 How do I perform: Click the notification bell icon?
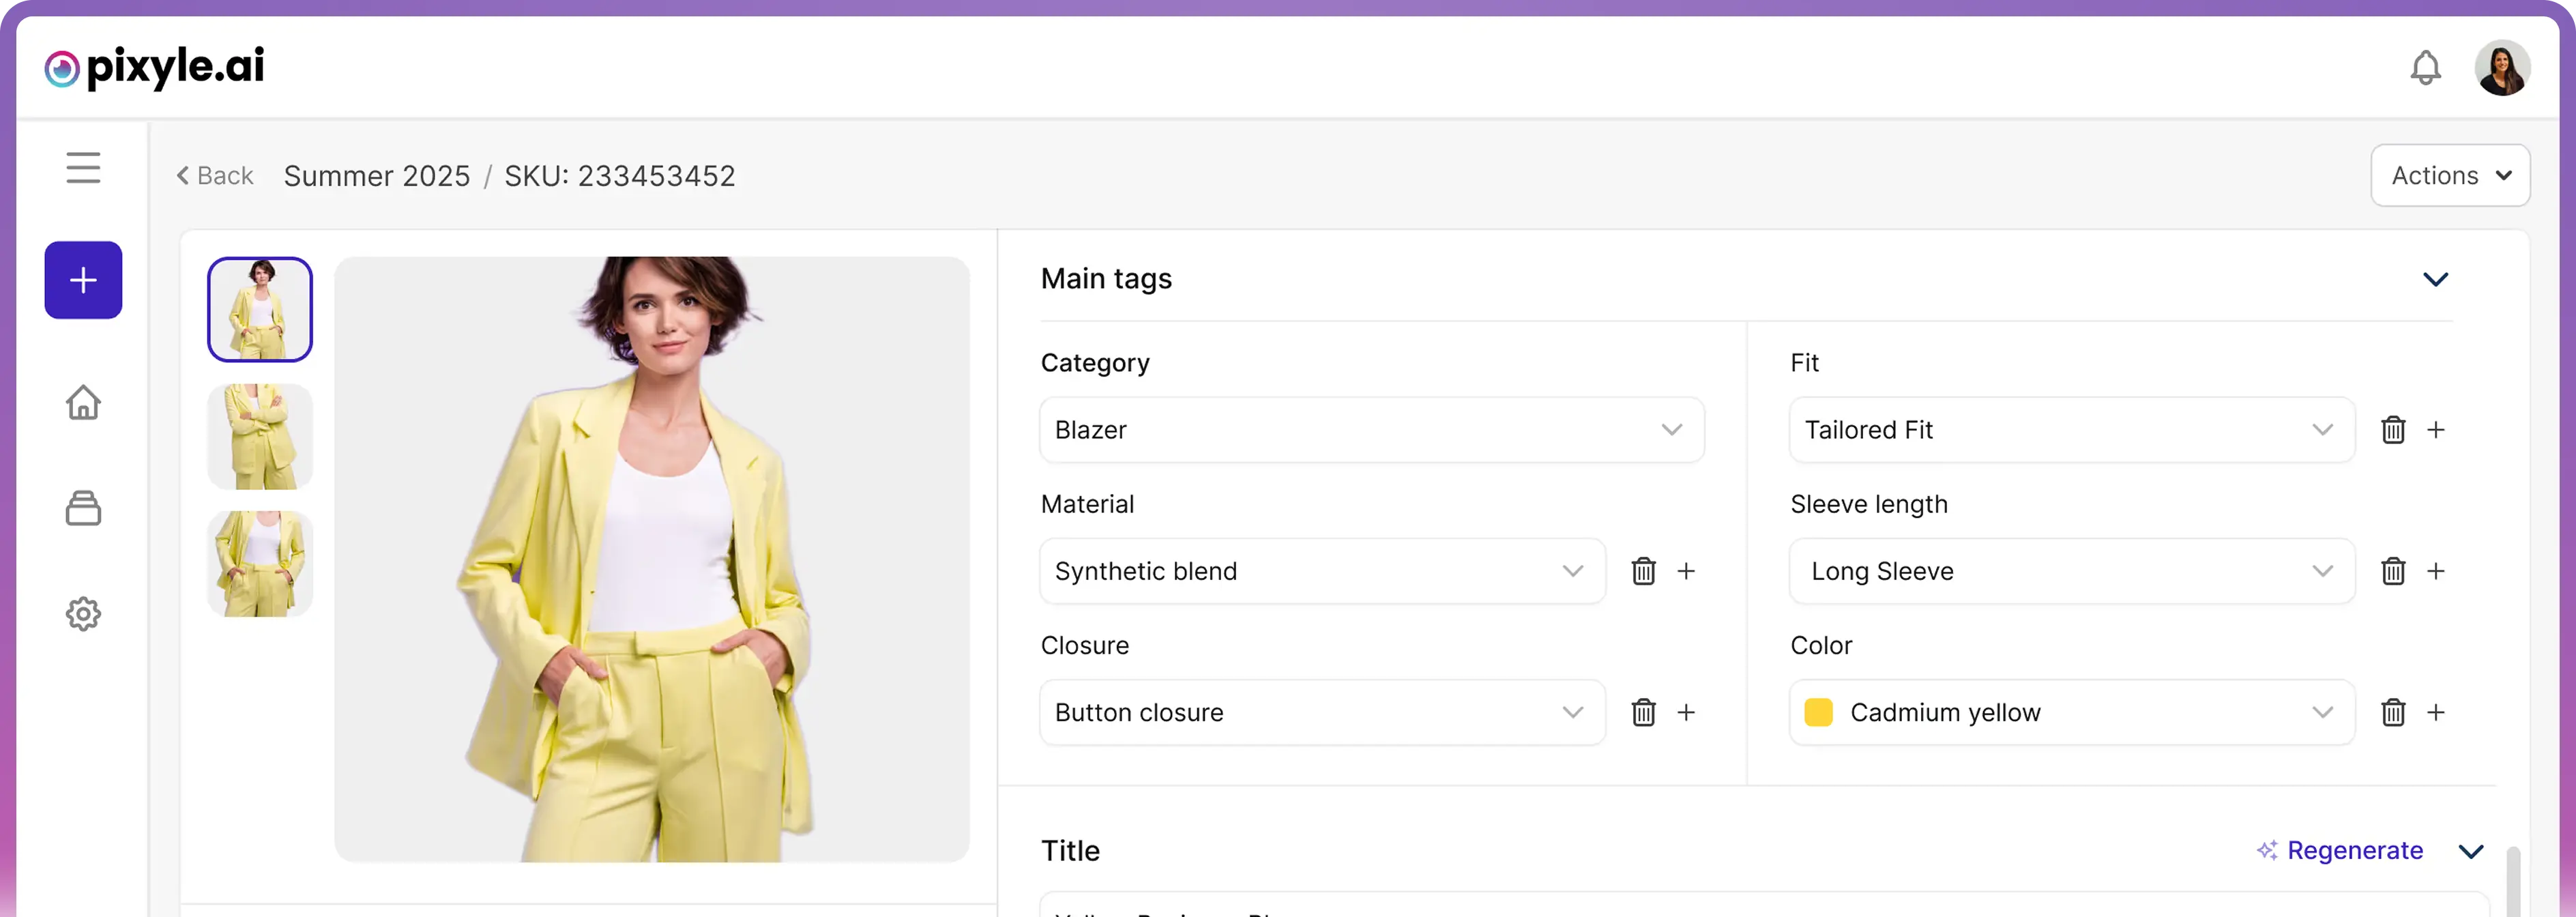[2425, 68]
